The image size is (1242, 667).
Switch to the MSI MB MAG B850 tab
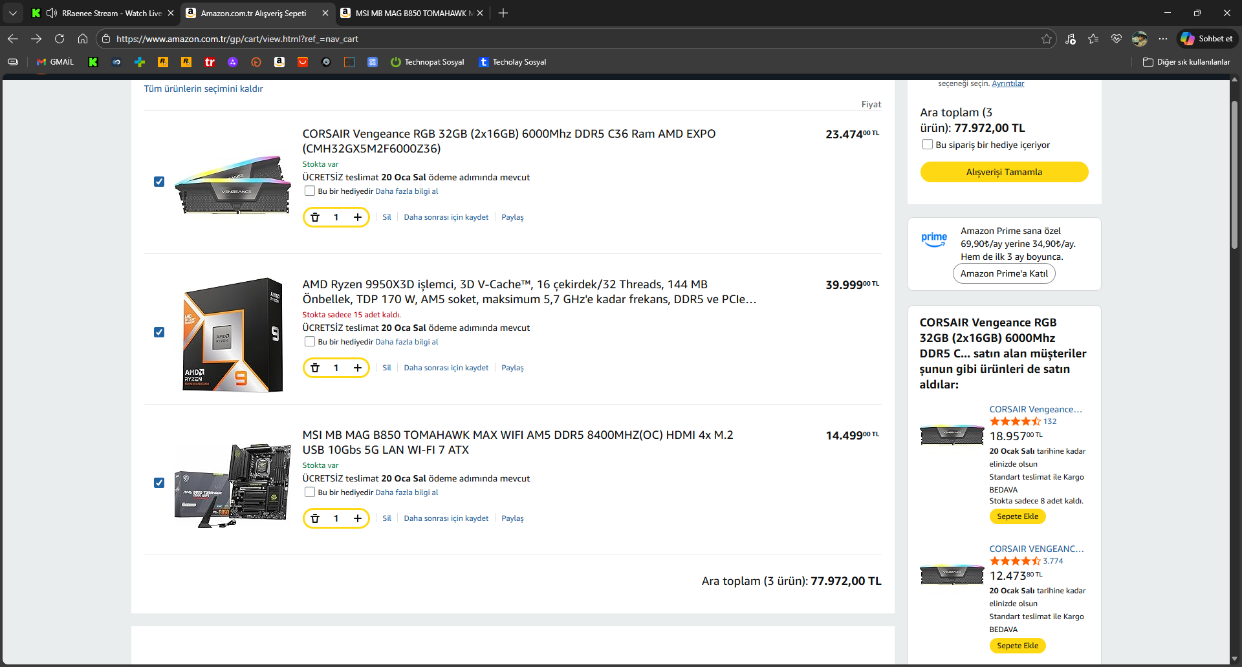pyautogui.click(x=411, y=13)
